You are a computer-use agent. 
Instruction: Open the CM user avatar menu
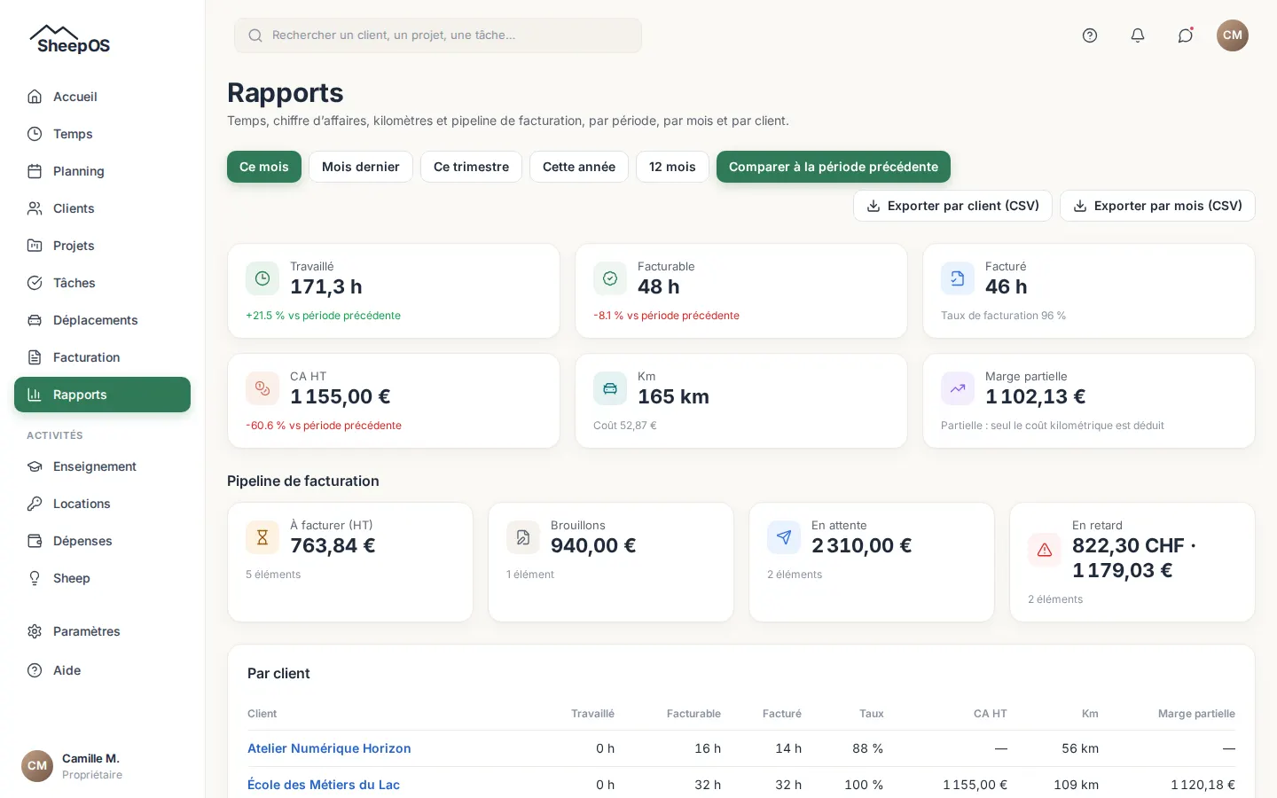tap(1233, 35)
